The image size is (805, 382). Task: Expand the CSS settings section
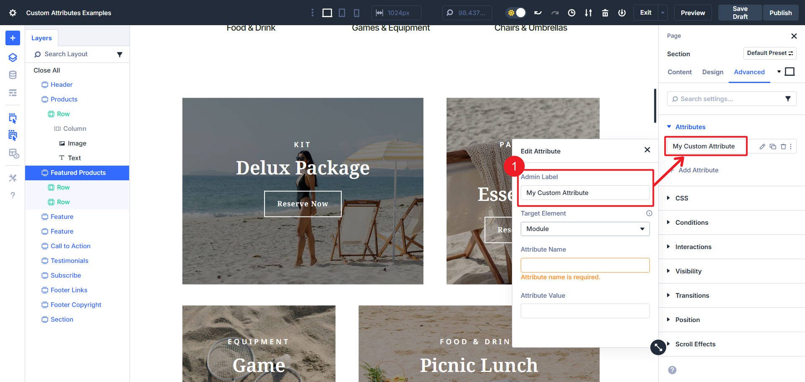[681, 198]
